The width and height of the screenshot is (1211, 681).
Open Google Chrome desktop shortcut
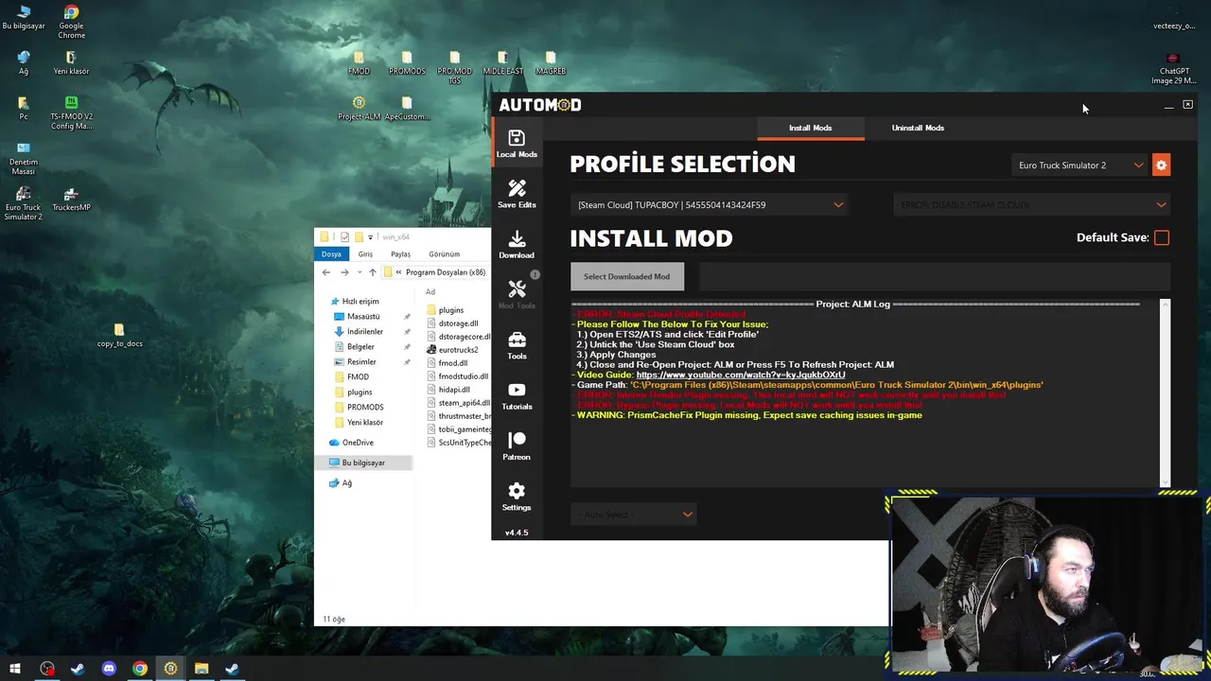(x=71, y=22)
